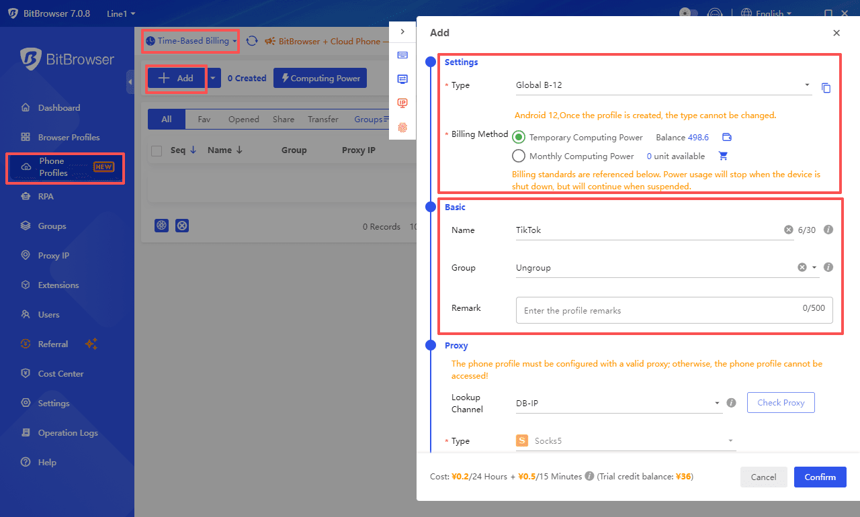Image resolution: width=860 pixels, height=517 pixels.
Task: Click the shopping cart purchase icon
Action: tap(724, 156)
